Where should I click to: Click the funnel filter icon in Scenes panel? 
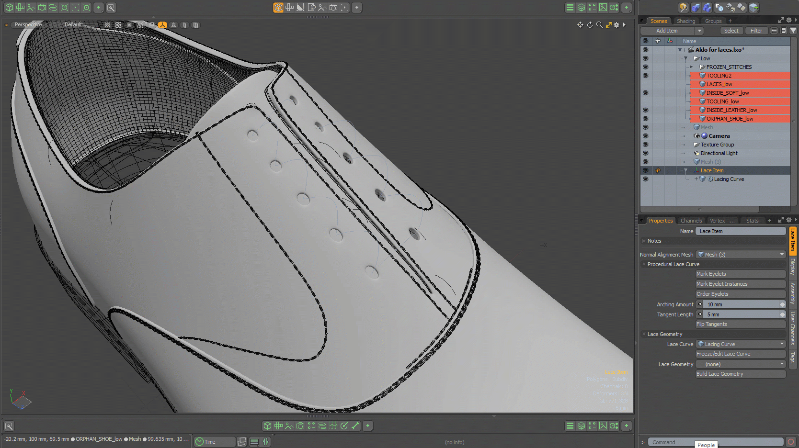793,31
